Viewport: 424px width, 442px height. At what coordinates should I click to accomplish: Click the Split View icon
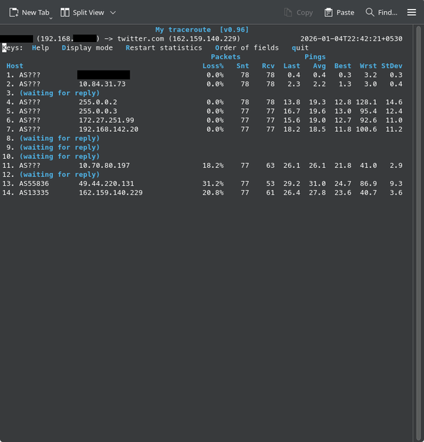coord(65,12)
